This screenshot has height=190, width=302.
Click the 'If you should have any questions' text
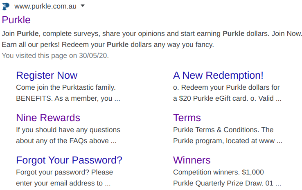68,130
